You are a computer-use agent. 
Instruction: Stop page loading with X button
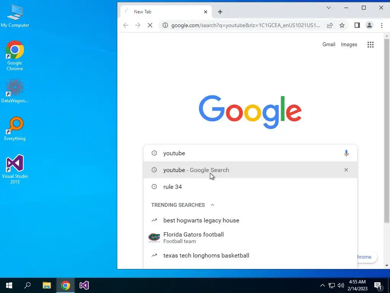point(150,25)
